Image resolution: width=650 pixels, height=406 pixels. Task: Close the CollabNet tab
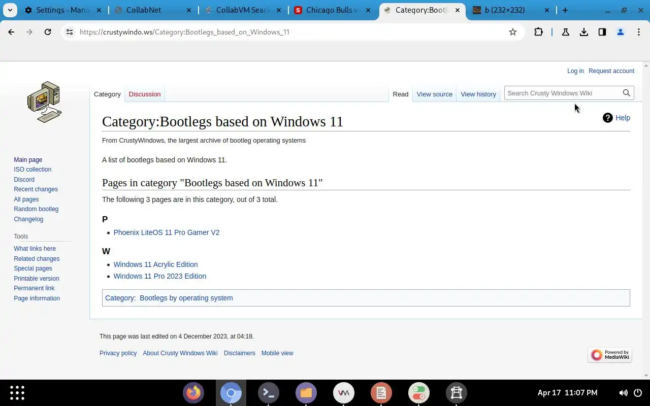point(189,10)
